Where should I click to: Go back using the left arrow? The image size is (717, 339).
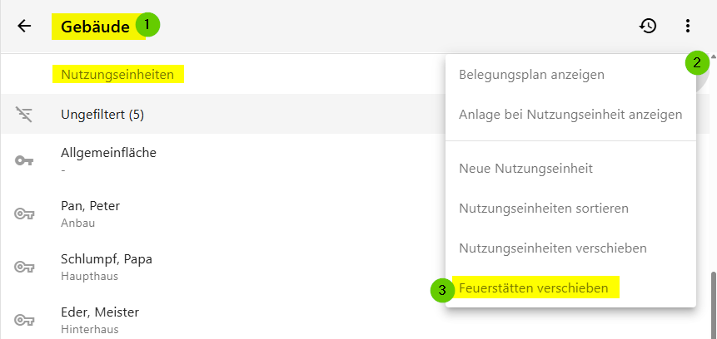[24, 26]
